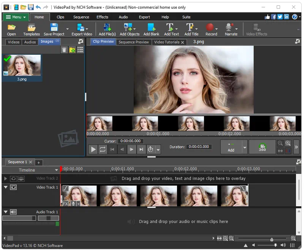This screenshot has height=250, width=304.
Task: Switch clip bin to list view
Action: 81,50
